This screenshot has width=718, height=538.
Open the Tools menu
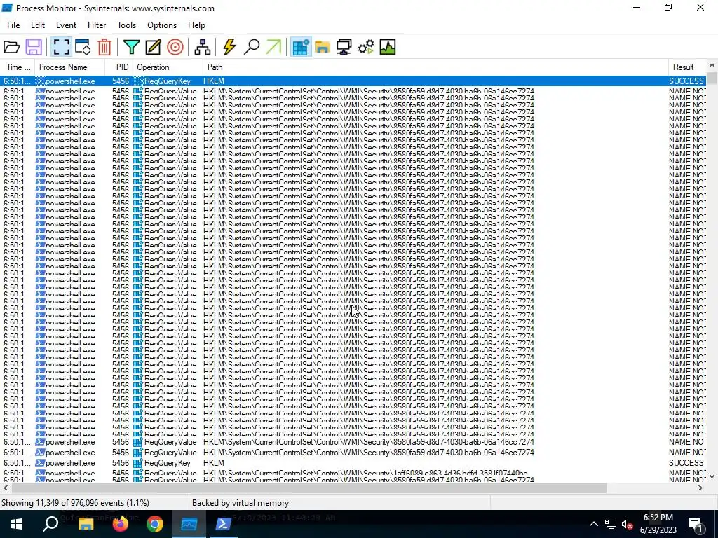point(126,25)
